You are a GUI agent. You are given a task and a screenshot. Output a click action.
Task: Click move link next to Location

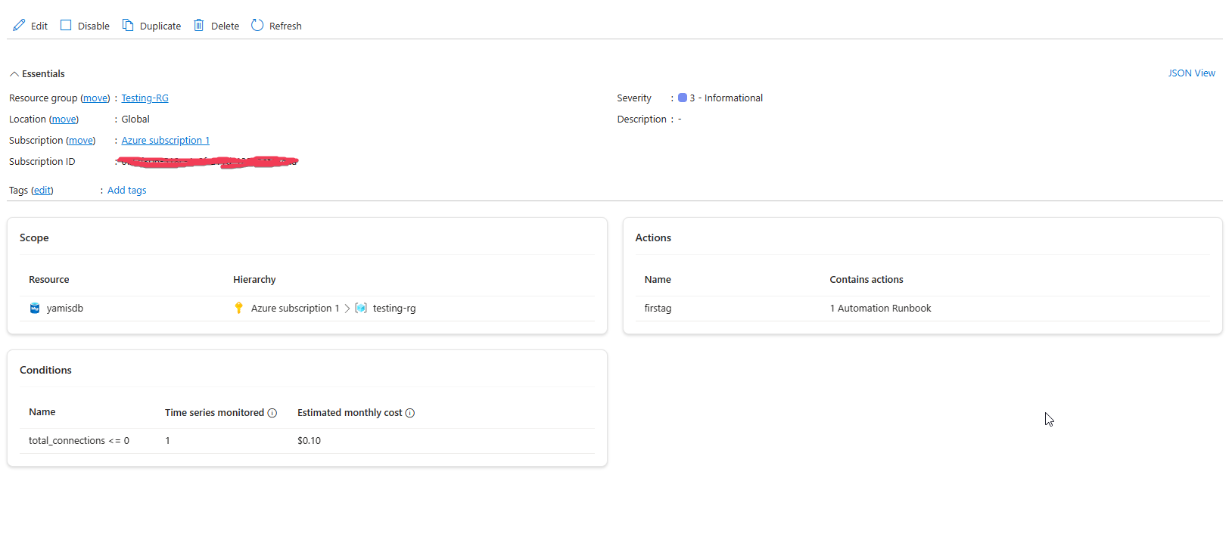click(x=64, y=119)
